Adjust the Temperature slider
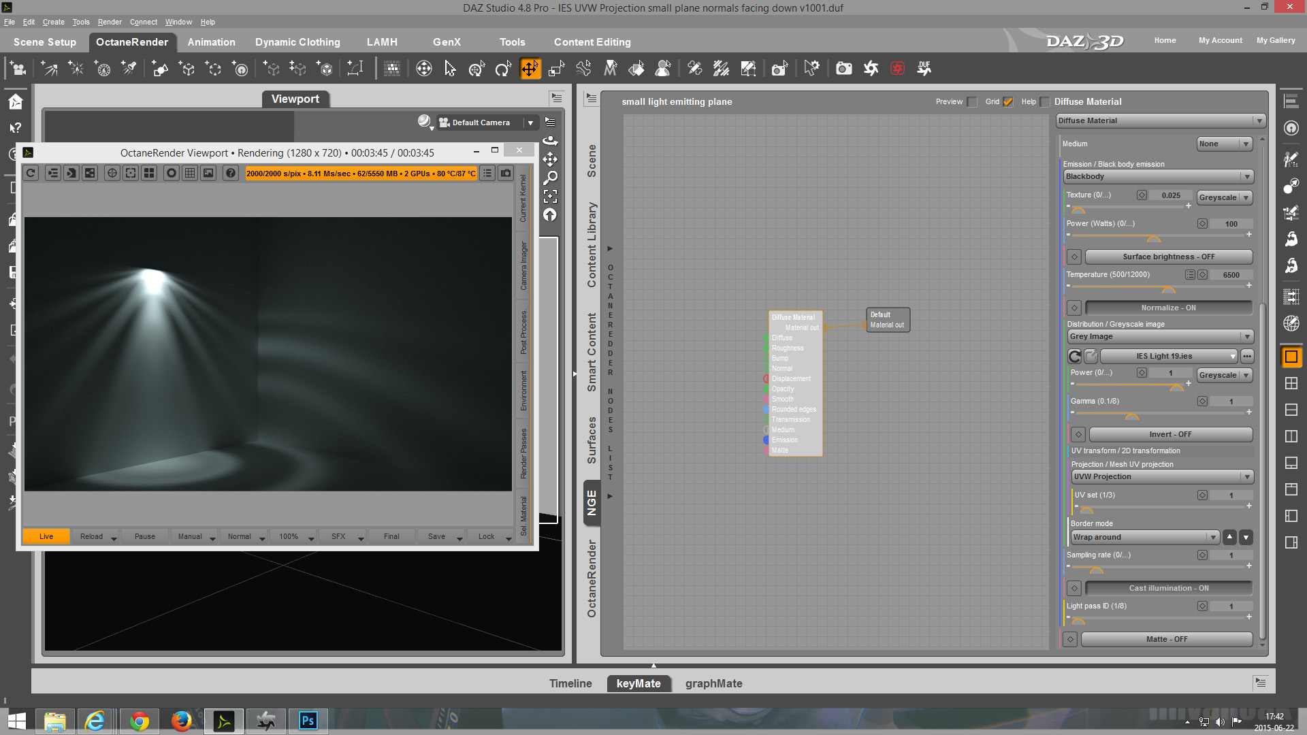The image size is (1307, 735). click(x=1168, y=287)
